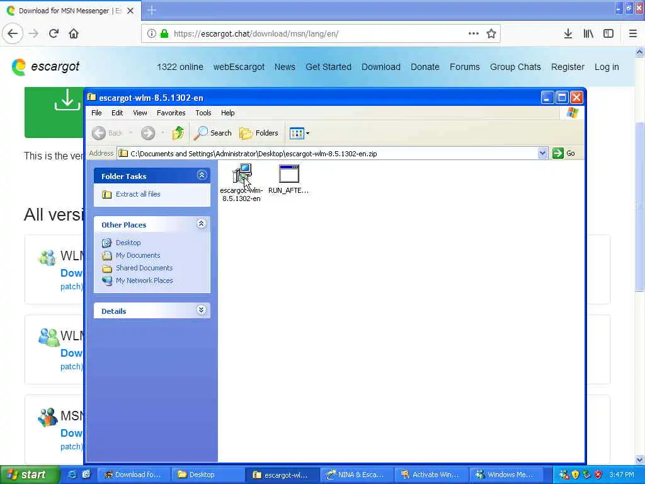Click Internet Explorer quick launch icon
The height and width of the screenshot is (484, 645).
[72, 475]
